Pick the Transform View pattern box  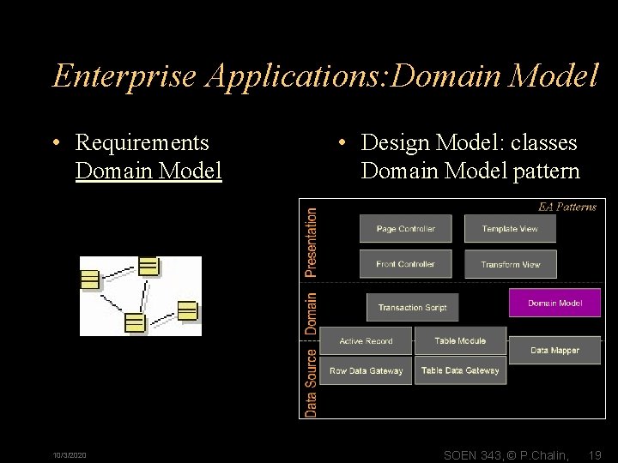(511, 264)
